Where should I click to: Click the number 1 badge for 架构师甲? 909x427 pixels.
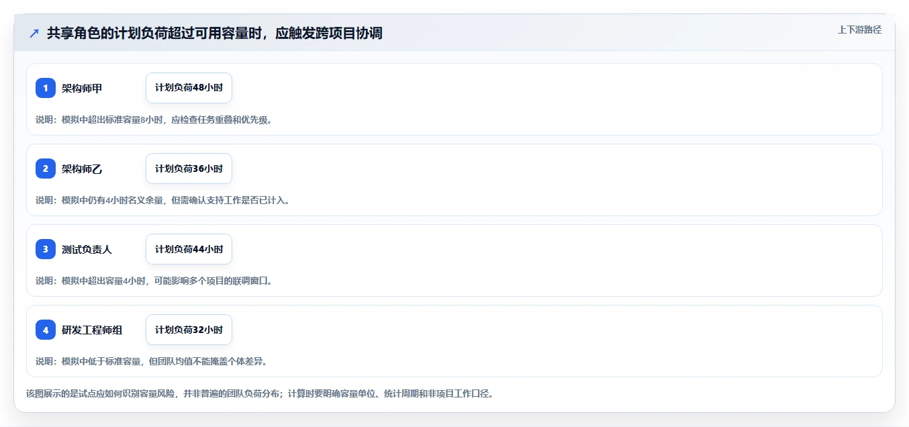pyautogui.click(x=46, y=88)
